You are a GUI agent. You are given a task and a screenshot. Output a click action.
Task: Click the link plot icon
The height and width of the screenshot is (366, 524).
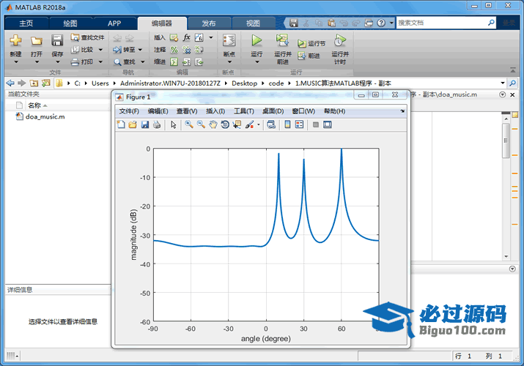click(271, 124)
